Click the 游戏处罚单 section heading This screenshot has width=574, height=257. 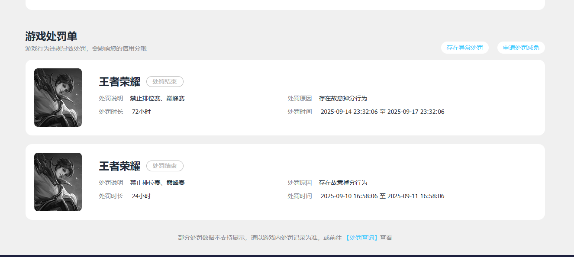[51, 36]
